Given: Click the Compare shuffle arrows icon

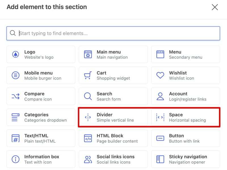Looking at the screenshot, I should [x=16, y=96].
